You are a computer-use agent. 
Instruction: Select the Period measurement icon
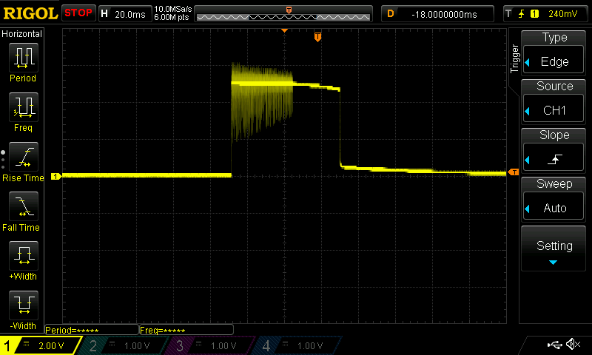click(24, 58)
